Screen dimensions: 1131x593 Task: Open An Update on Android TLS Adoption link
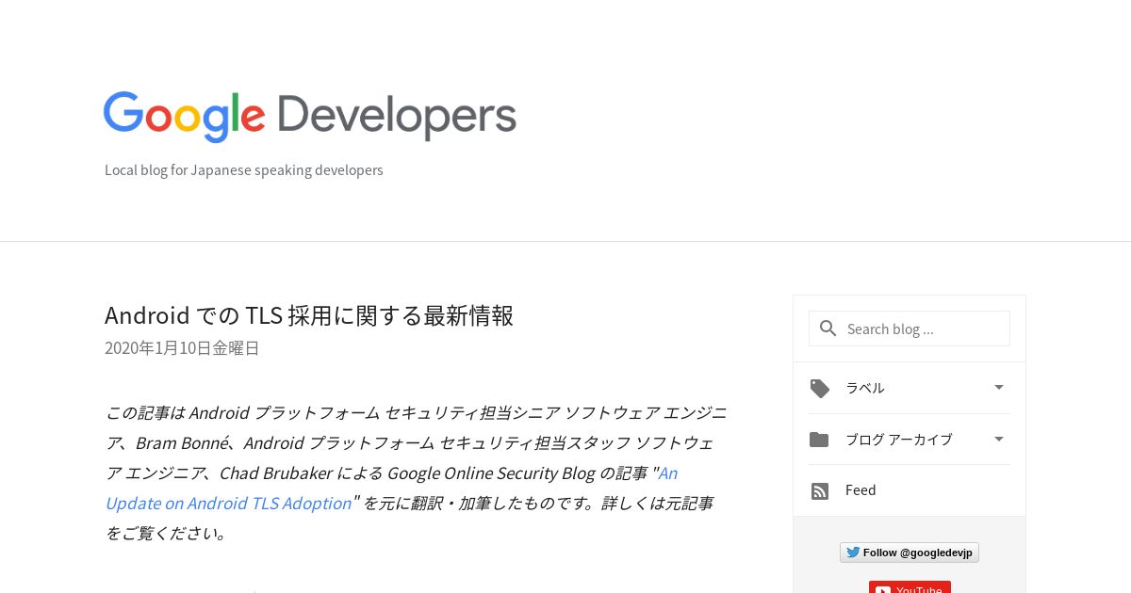point(391,488)
